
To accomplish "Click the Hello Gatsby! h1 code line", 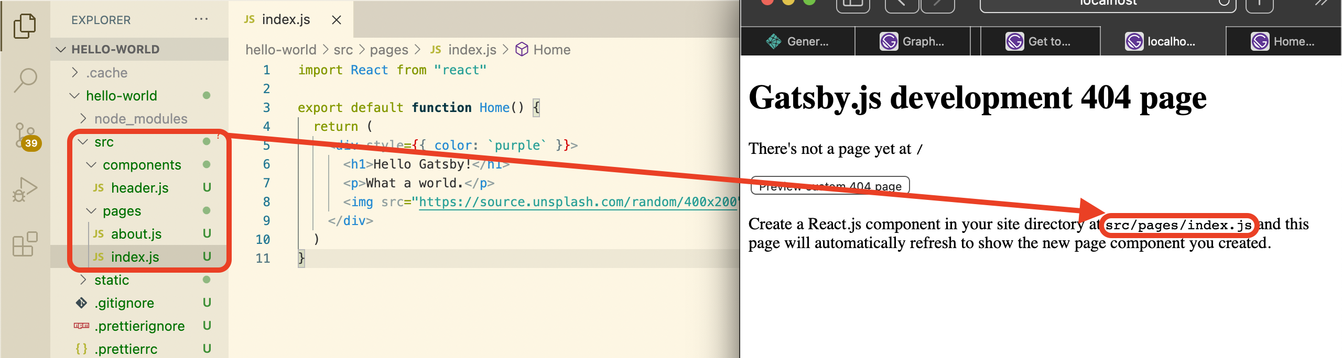I will (x=426, y=164).
